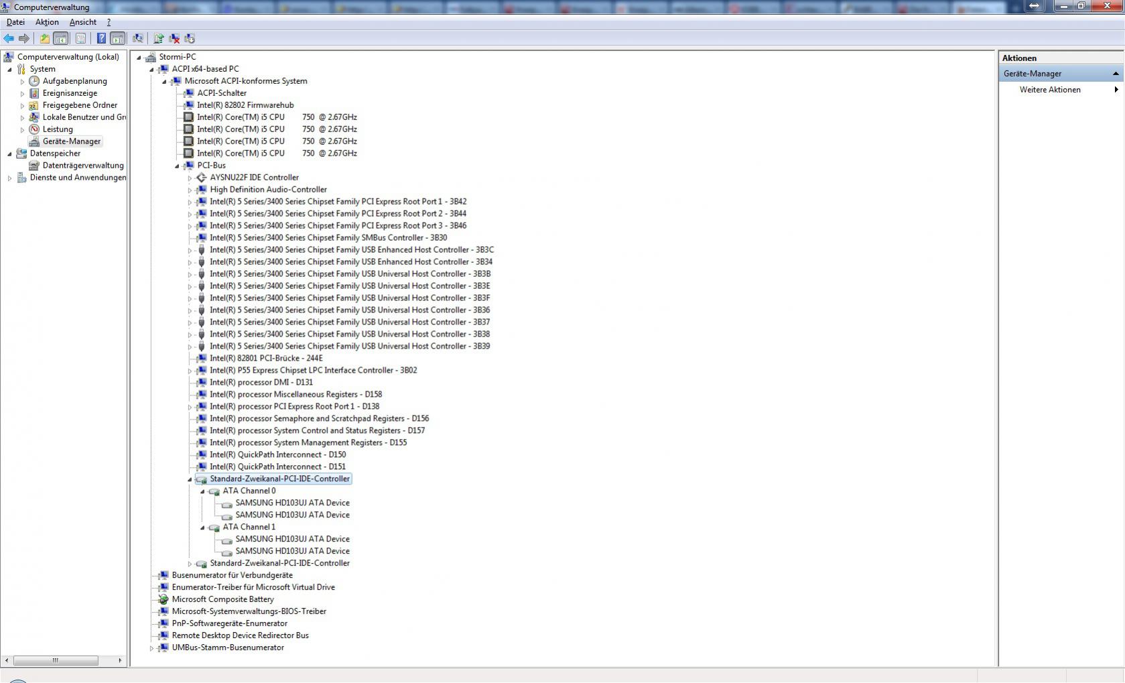Collapse the Datenspeicher node

tap(9, 153)
